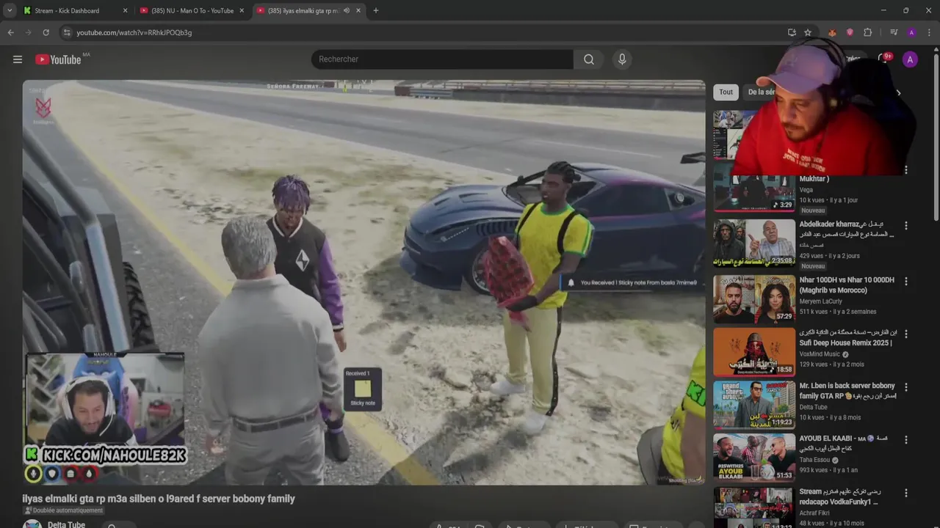Open options menu for Mr. Lben video
The image size is (940, 528).
[x=905, y=386]
